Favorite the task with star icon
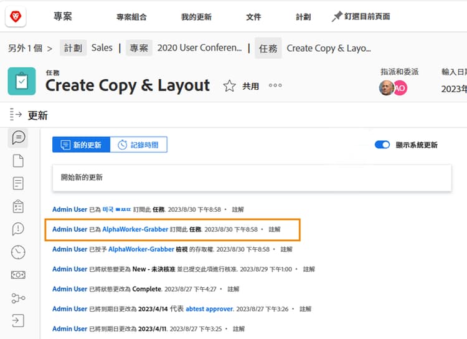Image resolution: width=467 pixels, height=339 pixels. click(229, 86)
